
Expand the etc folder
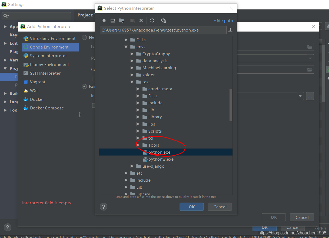(x=126, y=173)
